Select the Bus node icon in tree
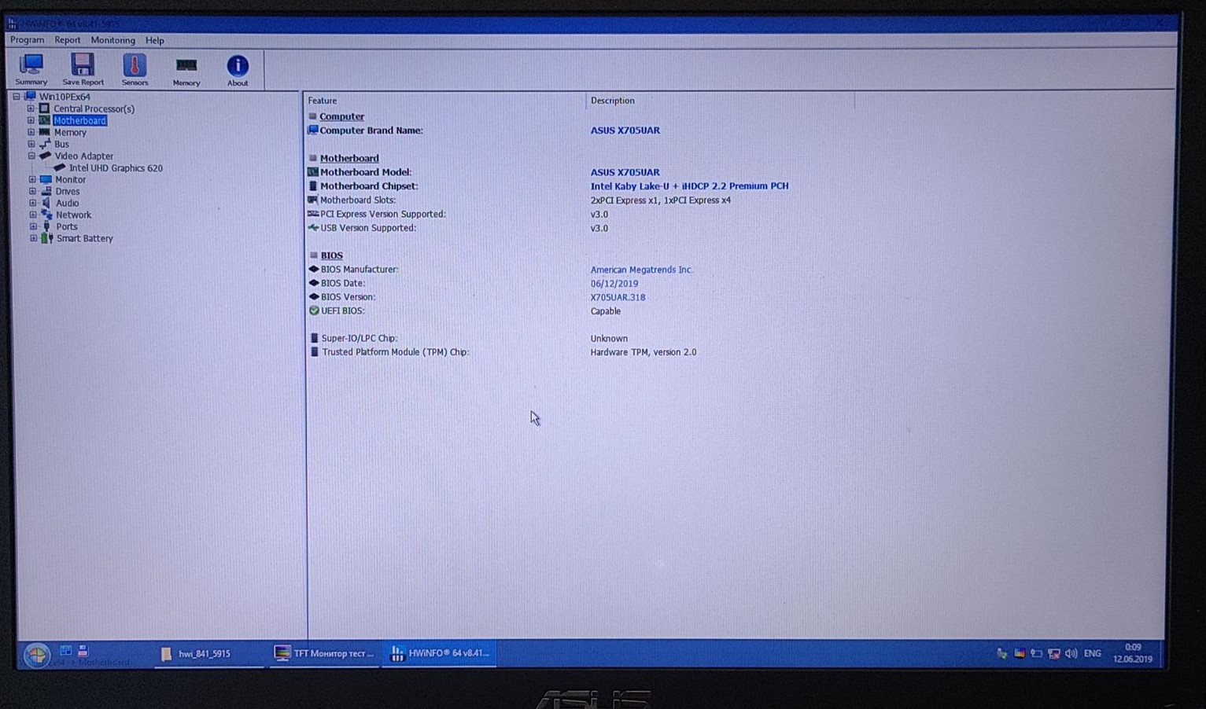 coord(45,144)
